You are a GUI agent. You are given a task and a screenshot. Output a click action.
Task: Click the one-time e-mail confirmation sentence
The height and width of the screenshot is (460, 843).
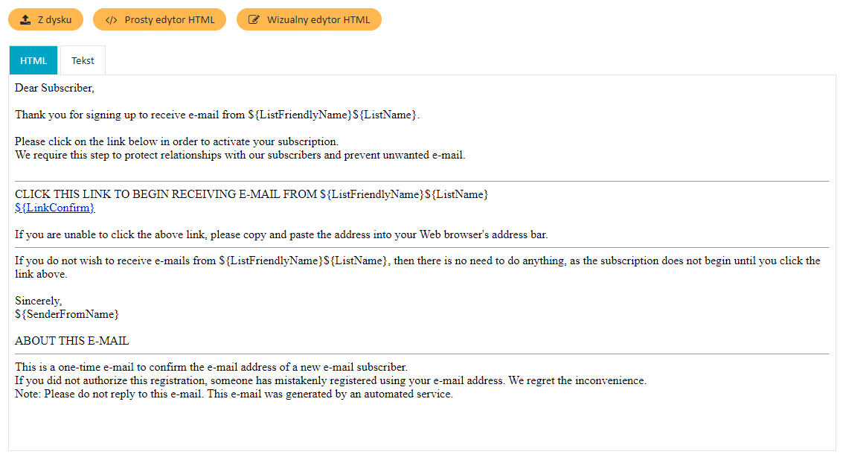tap(211, 367)
